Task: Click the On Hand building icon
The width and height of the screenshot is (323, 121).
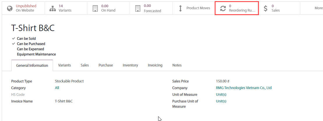Action: click(x=95, y=8)
